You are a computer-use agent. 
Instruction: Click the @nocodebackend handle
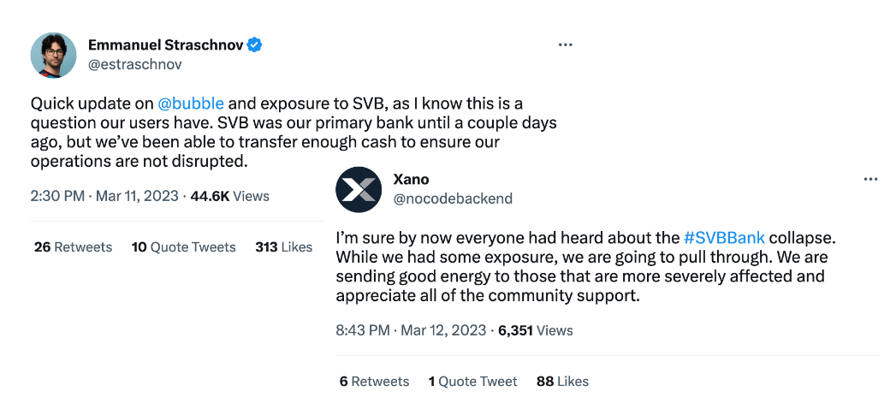point(452,199)
